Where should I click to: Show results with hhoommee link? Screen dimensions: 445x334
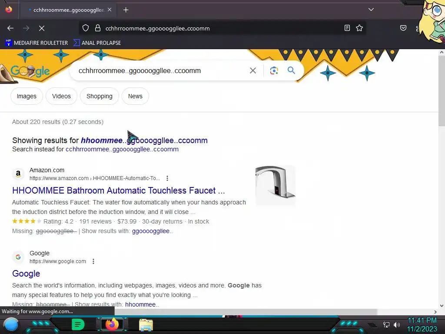tap(142, 304)
